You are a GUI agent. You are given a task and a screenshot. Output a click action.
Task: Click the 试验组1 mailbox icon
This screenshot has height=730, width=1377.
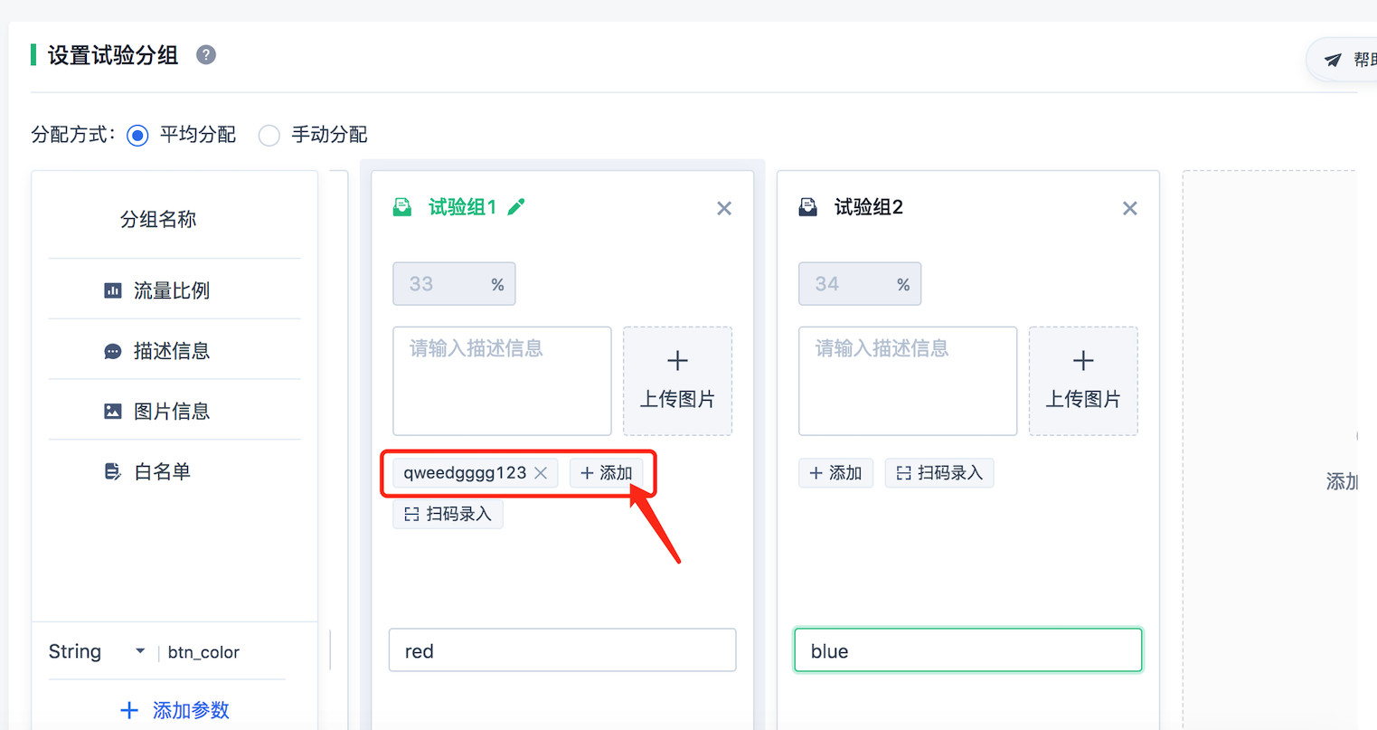(402, 207)
